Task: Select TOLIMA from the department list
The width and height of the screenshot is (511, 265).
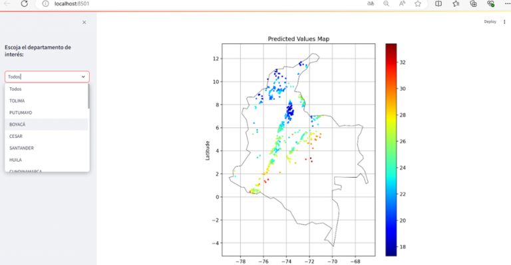Action: pyautogui.click(x=47, y=101)
